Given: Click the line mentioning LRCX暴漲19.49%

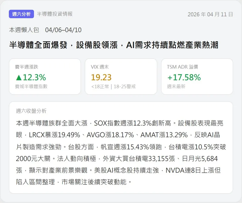Looking at the screenshot, I should (x=118, y=135).
